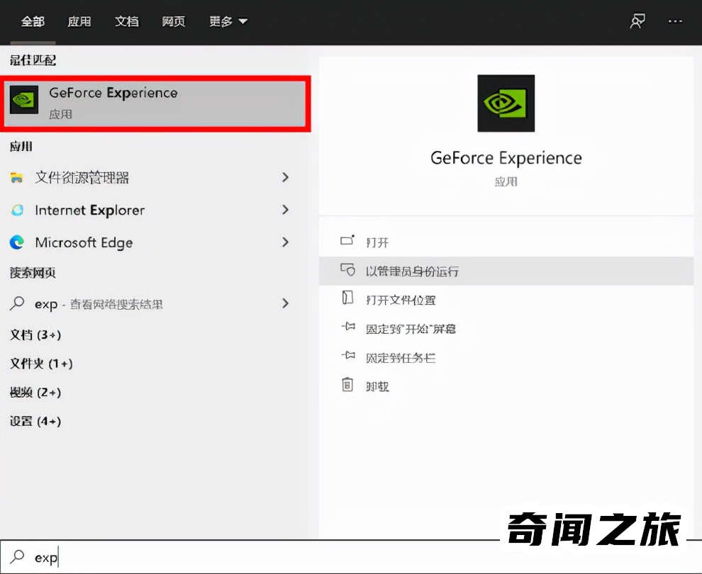Choose 固定到任务栏
Image resolution: width=702 pixels, height=574 pixels.
[x=506, y=357]
